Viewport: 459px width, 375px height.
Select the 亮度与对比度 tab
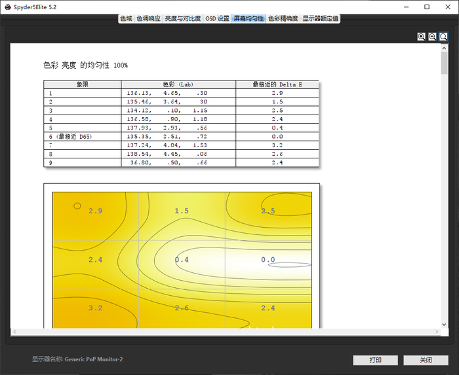183,19
